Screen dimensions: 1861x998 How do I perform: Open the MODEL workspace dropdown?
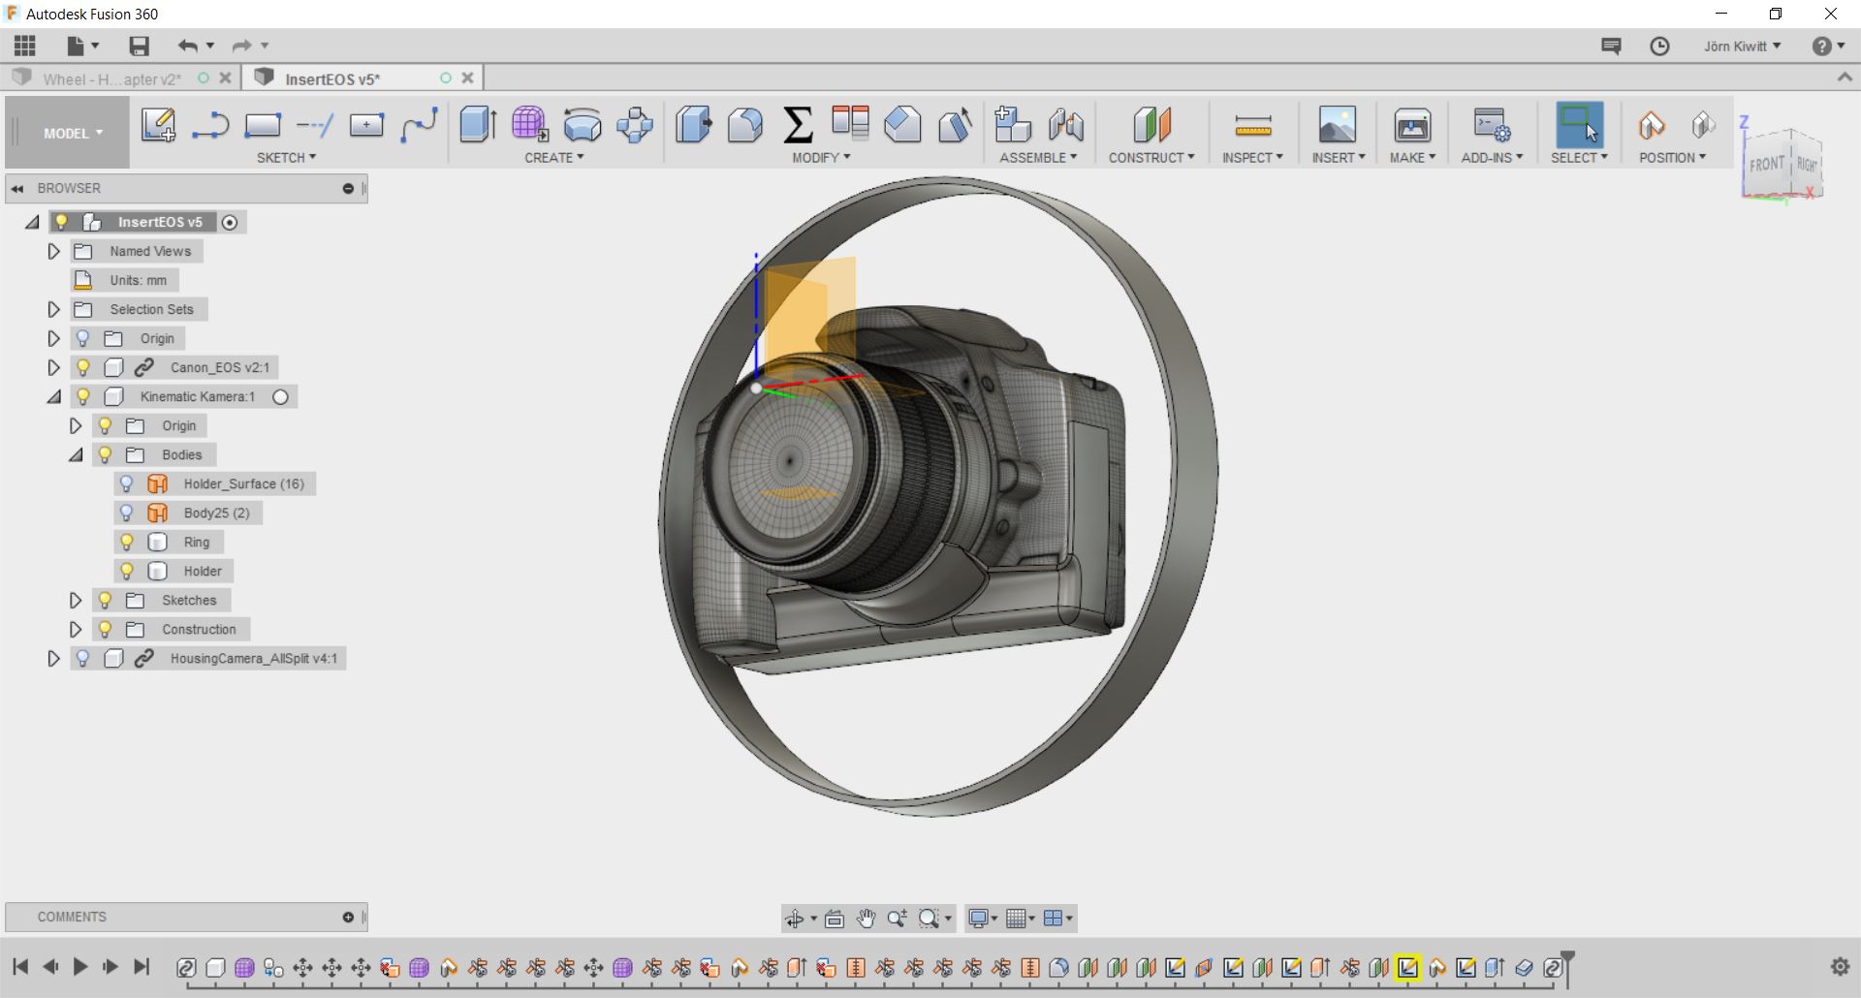73,134
